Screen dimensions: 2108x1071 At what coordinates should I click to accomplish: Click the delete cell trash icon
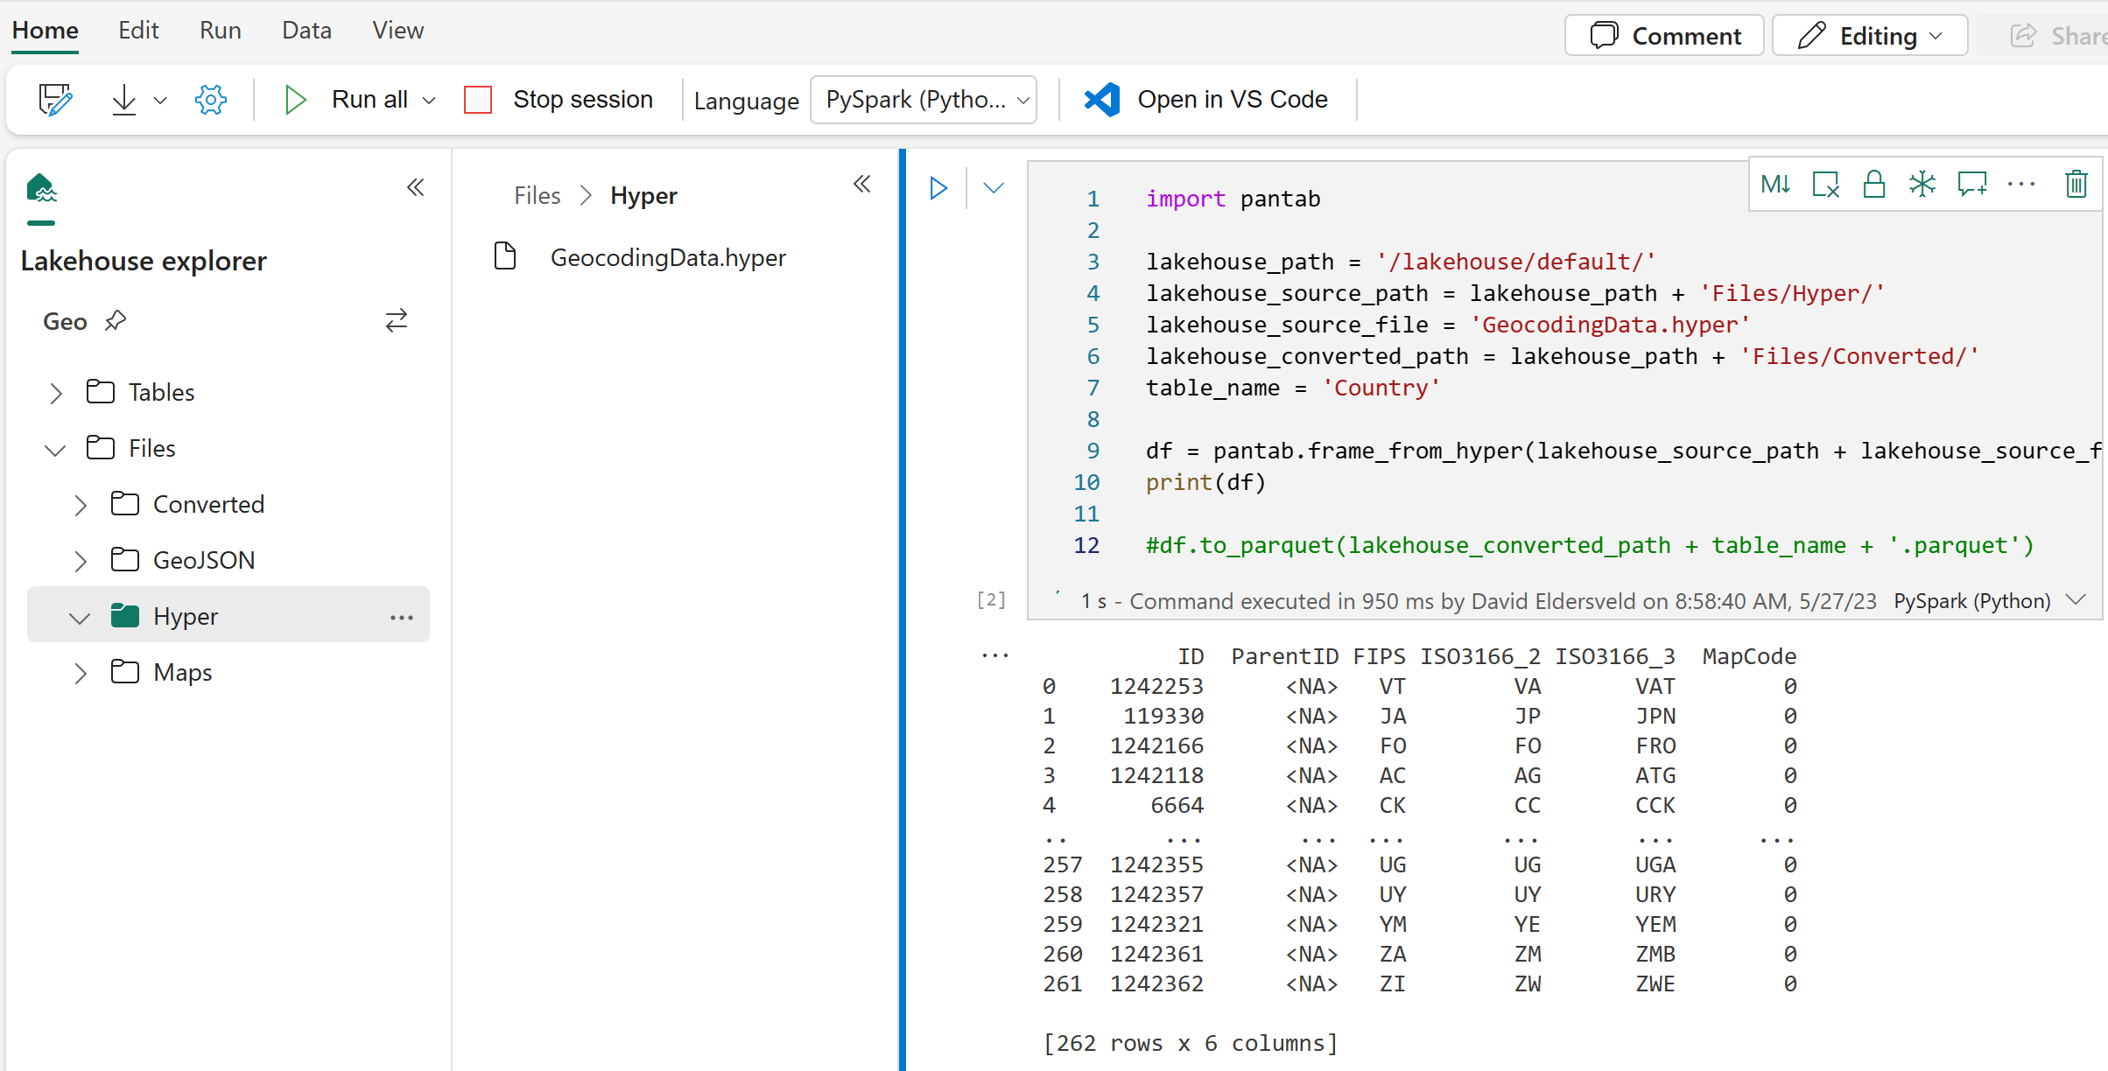(x=2076, y=185)
